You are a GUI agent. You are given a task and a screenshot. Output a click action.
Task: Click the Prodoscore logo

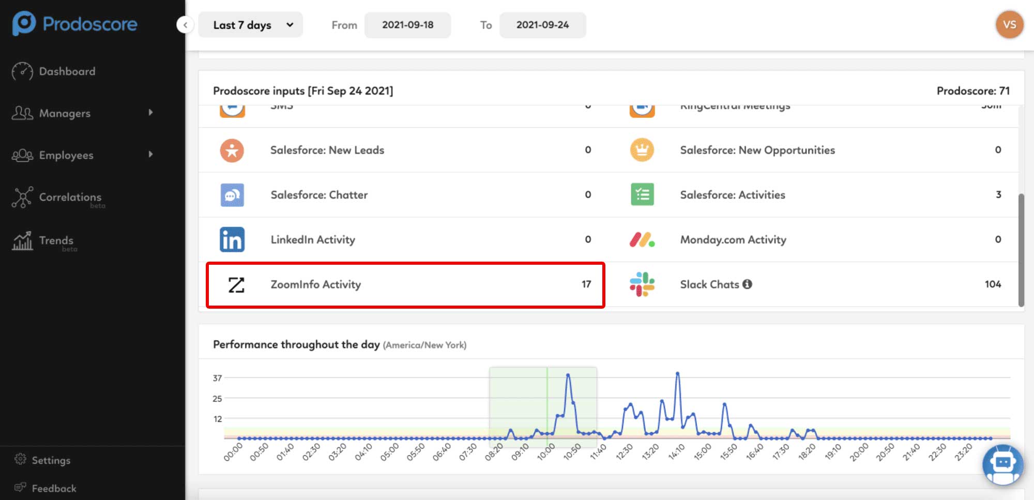pos(75,24)
